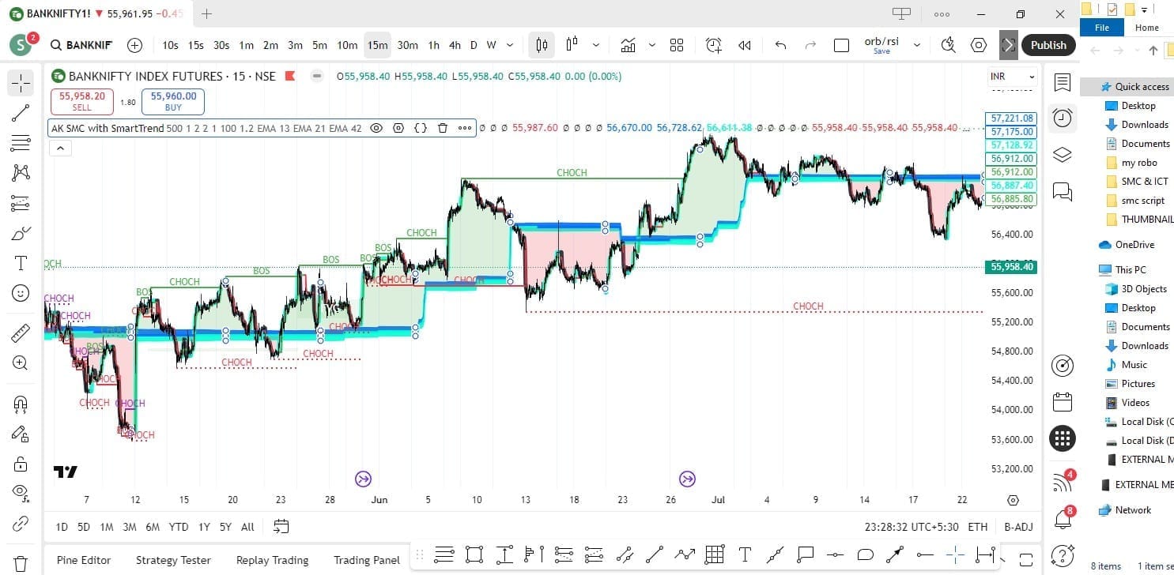Open the notifications bell icon
The image size is (1174, 575).
[x=1063, y=519]
